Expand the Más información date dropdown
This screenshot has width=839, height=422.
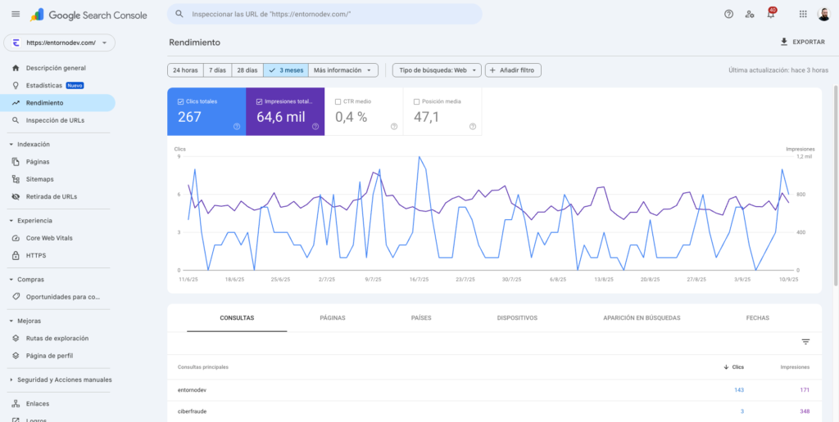(x=343, y=70)
